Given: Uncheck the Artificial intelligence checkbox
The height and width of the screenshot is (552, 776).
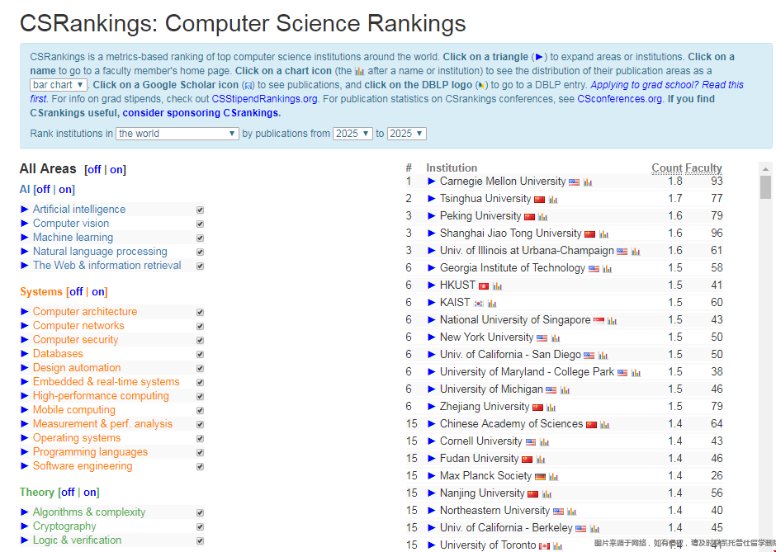Looking at the screenshot, I should [x=200, y=210].
